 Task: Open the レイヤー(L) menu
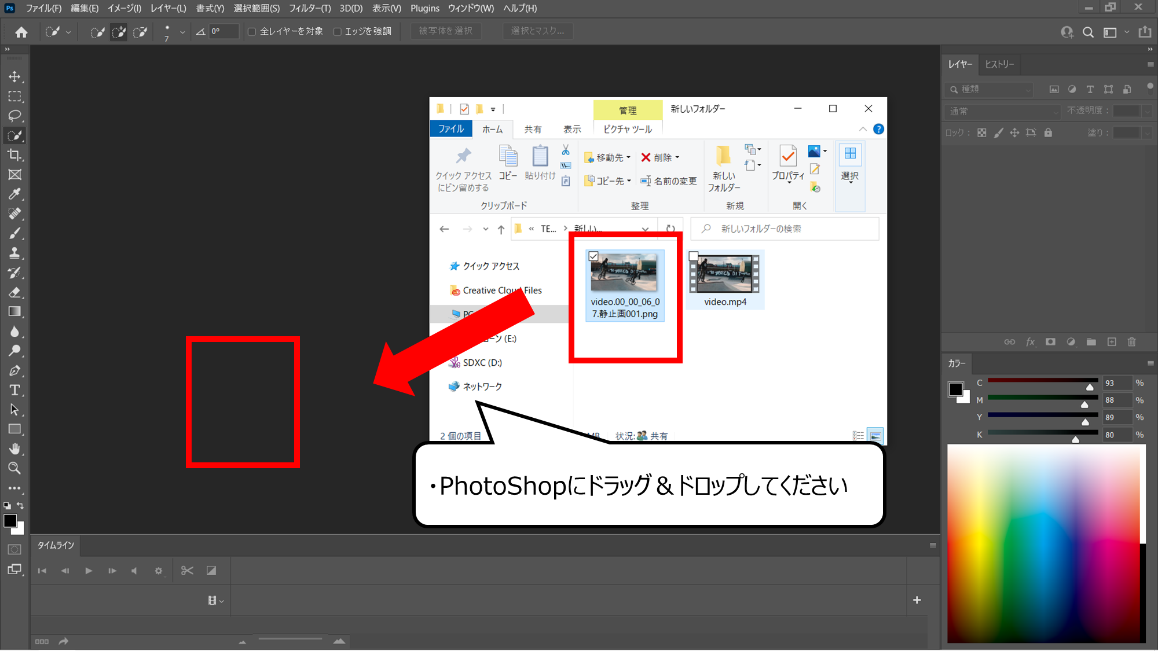coord(168,8)
